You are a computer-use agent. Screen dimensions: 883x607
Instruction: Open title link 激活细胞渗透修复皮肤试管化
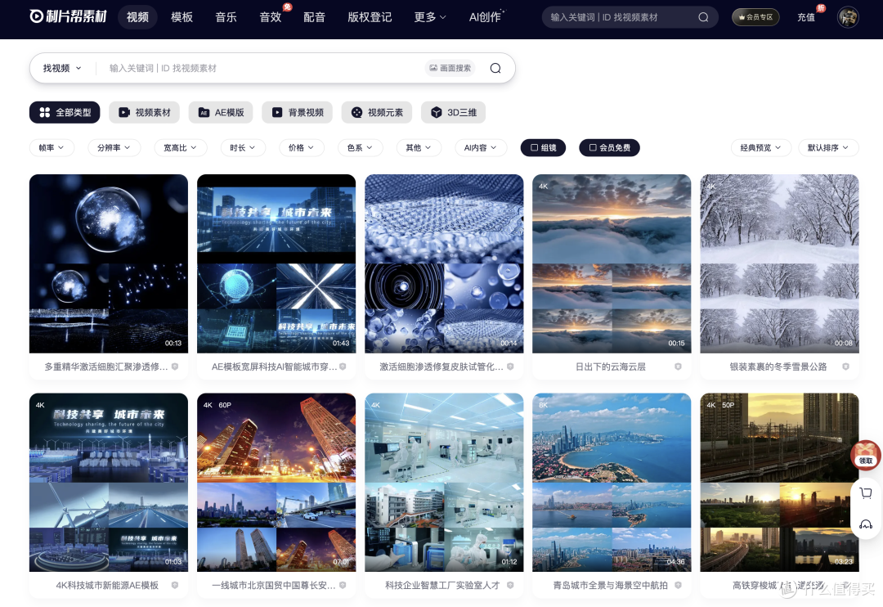point(441,367)
